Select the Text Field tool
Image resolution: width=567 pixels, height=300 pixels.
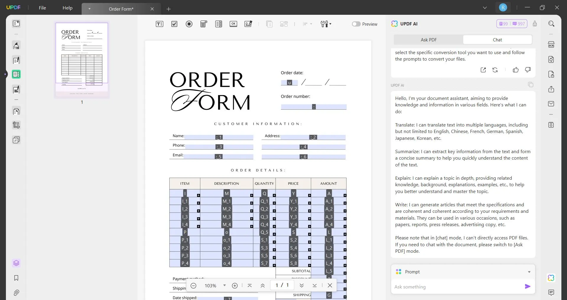pos(159,24)
